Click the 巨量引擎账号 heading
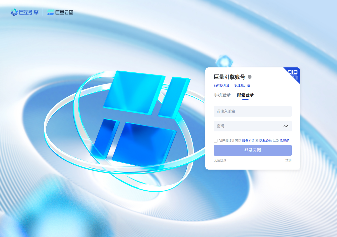Viewport: 337px width, 237px height. (x=230, y=77)
